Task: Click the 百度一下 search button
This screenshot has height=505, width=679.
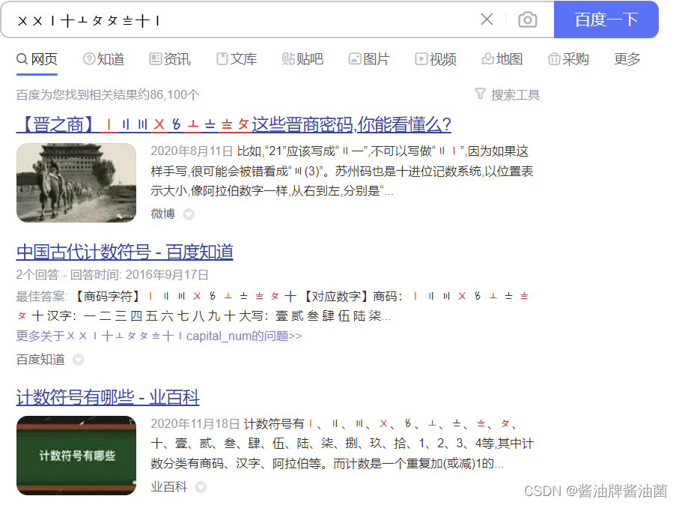Action: (x=606, y=19)
